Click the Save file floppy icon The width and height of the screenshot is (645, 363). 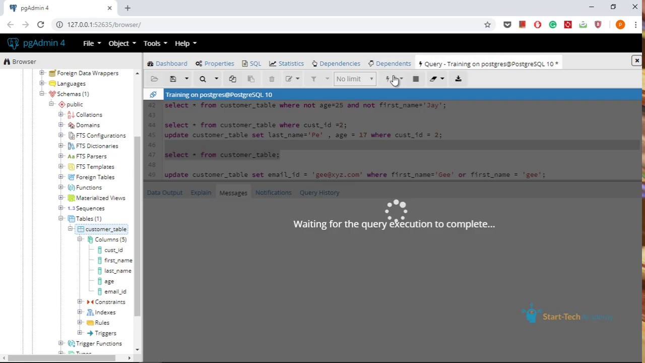point(173,79)
